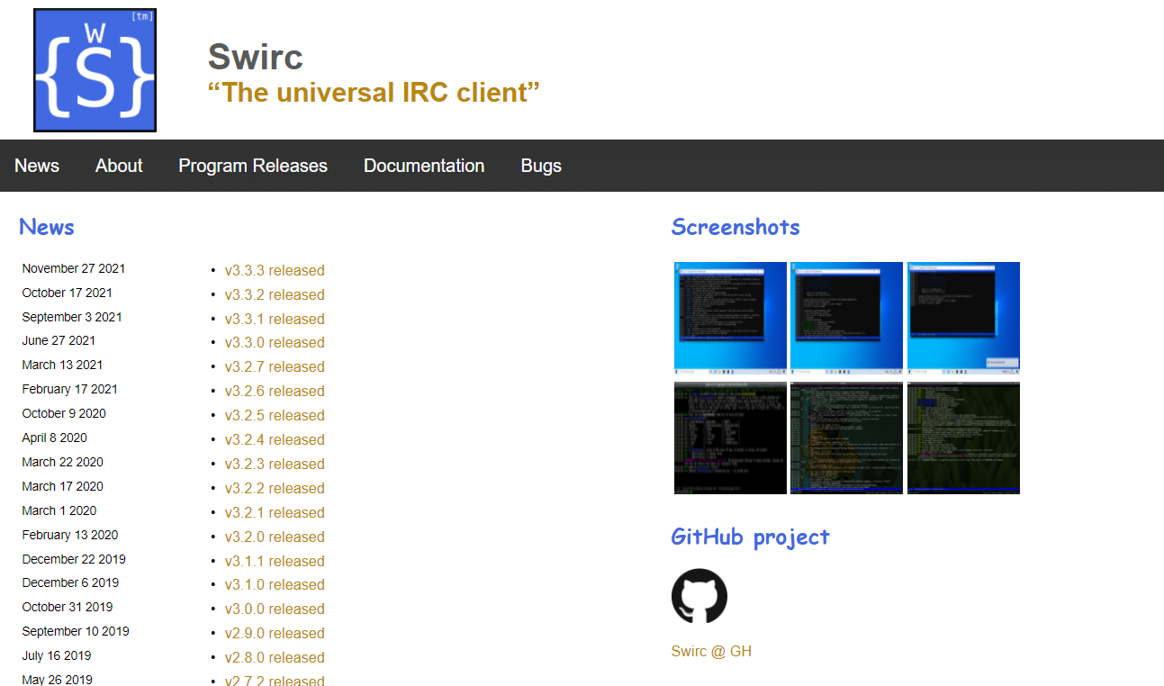This screenshot has width=1164, height=686.
Task: Click the GitHub project heading
Action: pyautogui.click(x=750, y=537)
